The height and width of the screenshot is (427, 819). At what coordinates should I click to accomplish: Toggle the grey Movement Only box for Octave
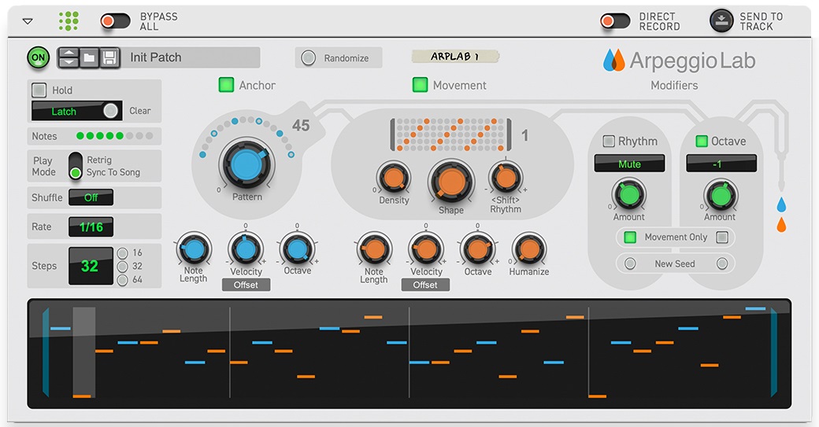tap(722, 237)
